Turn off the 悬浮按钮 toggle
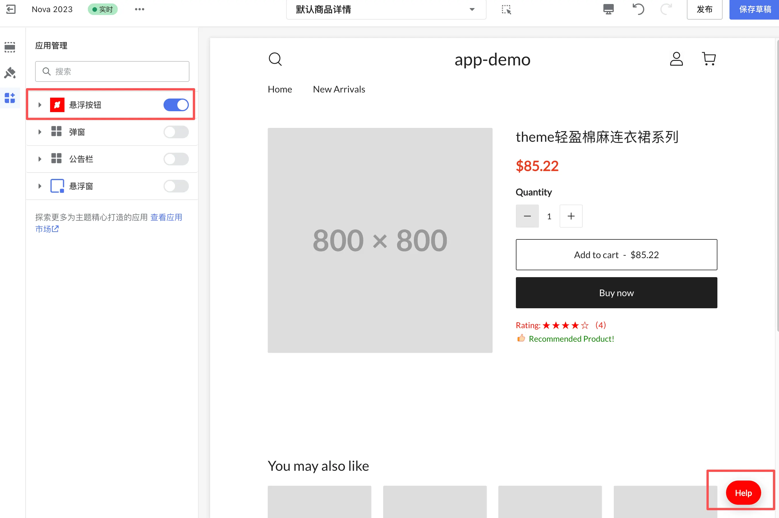The width and height of the screenshot is (779, 518). 176,105
